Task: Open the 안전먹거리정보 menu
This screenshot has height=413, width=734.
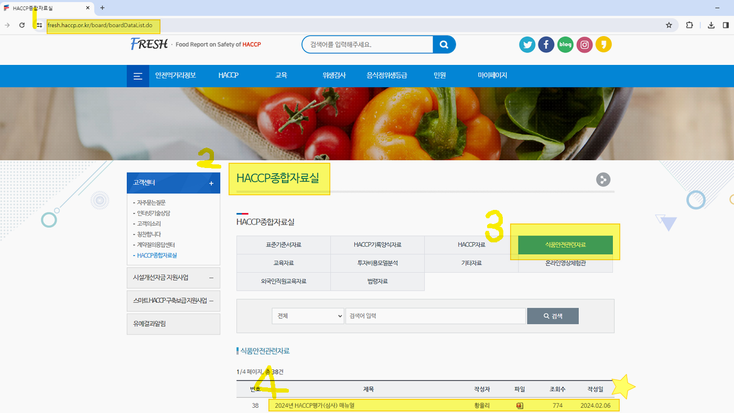Action: (x=175, y=75)
